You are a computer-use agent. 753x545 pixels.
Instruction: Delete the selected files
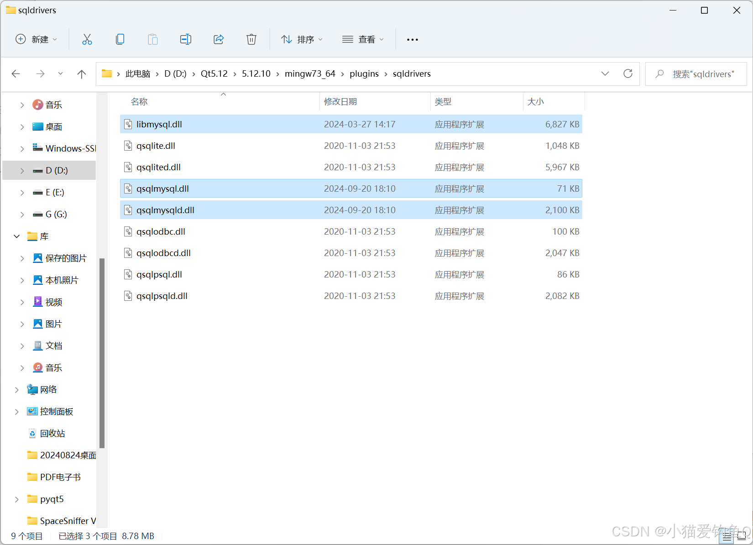[251, 39]
